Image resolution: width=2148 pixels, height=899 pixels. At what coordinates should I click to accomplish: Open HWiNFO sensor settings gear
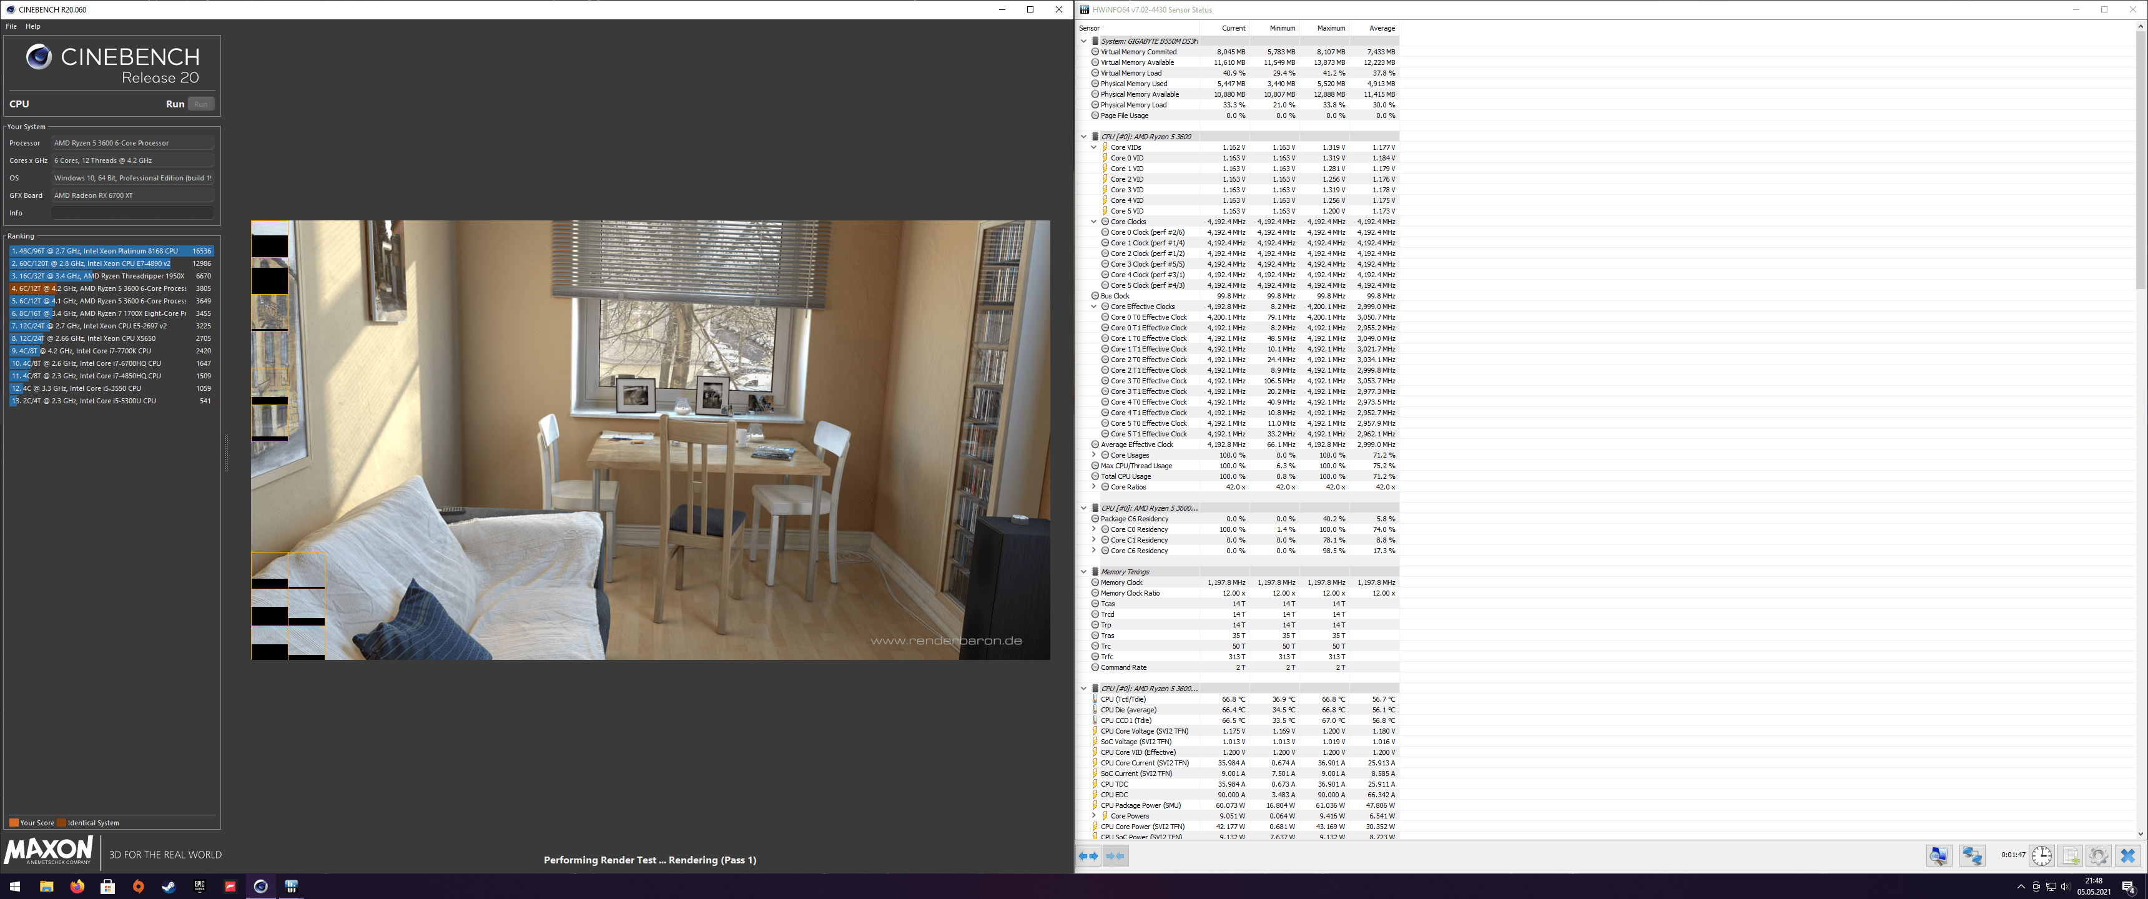point(2099,856)
